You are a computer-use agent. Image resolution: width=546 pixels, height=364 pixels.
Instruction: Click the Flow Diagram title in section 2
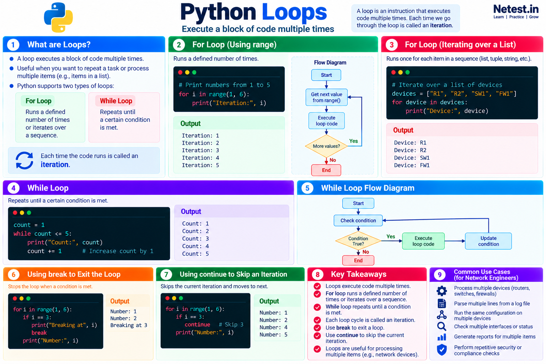[x=330, y=63]
